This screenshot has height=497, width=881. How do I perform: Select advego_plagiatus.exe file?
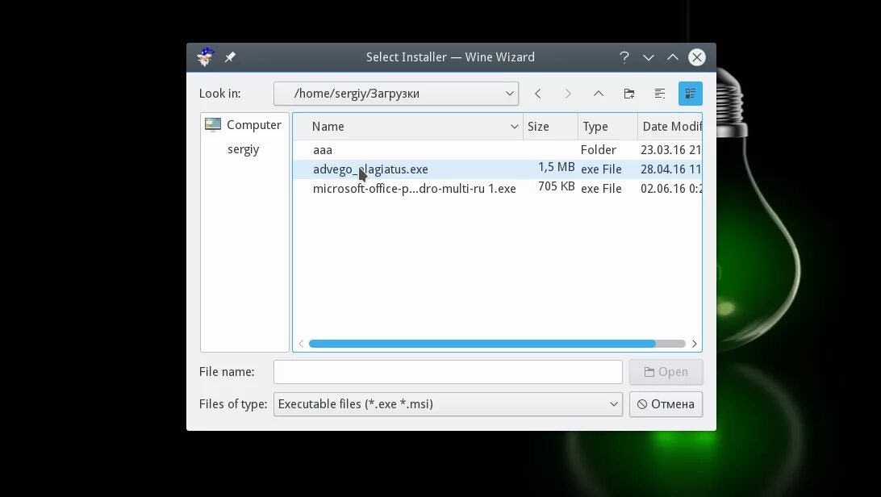coord(370,169)
